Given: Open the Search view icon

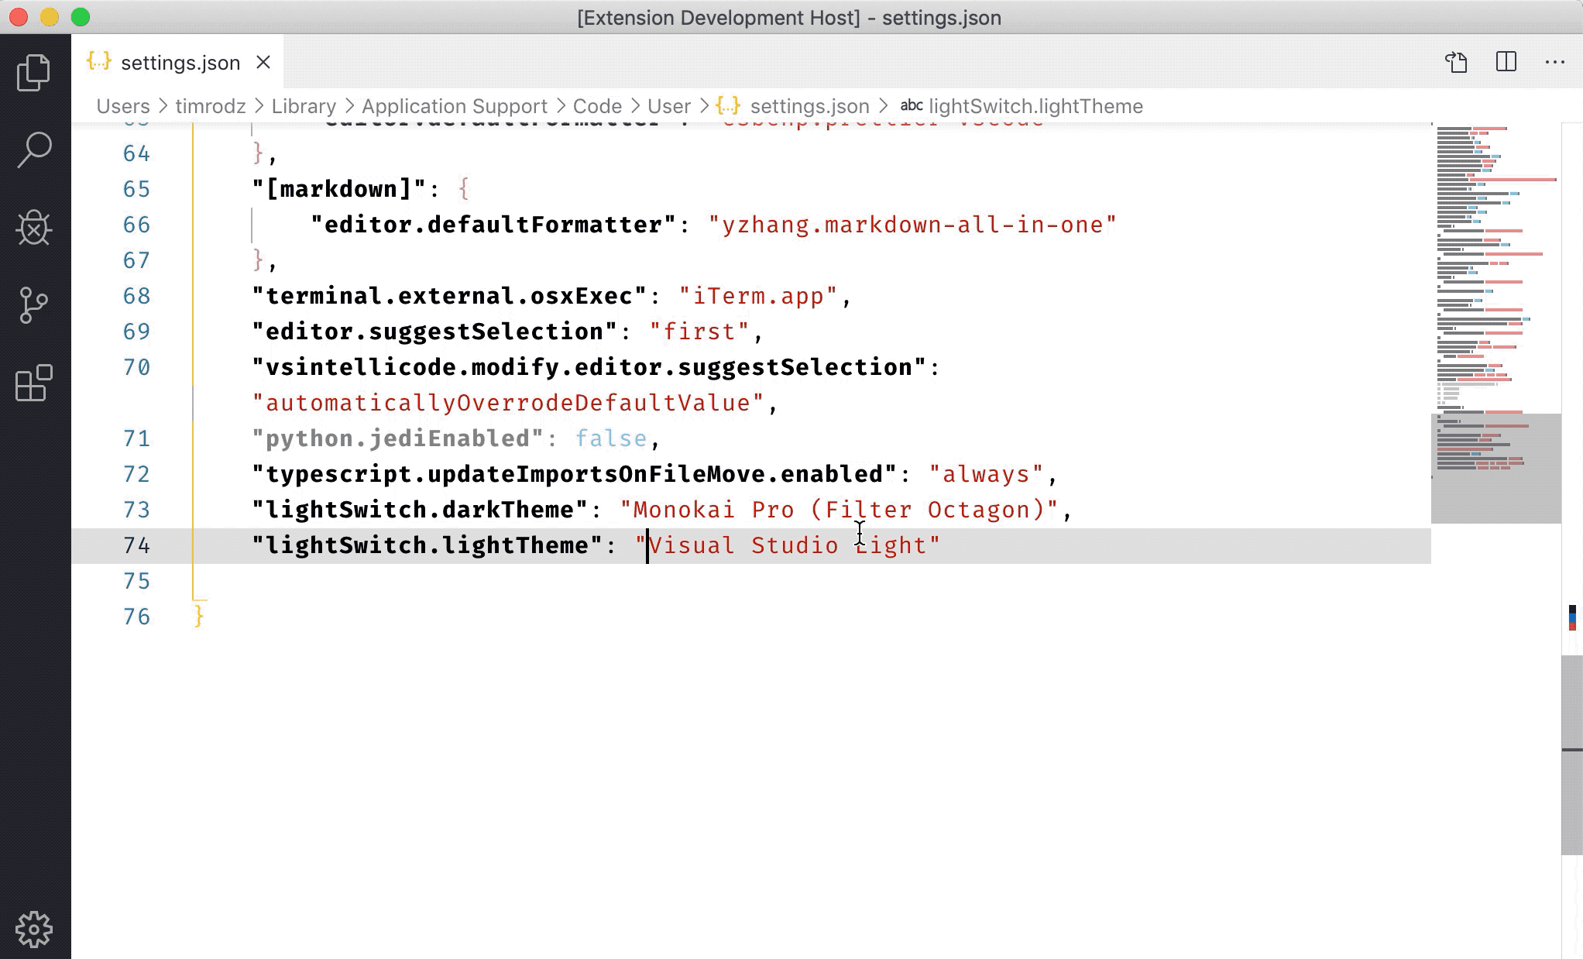Looking at the screenshot, I should 34,150.
